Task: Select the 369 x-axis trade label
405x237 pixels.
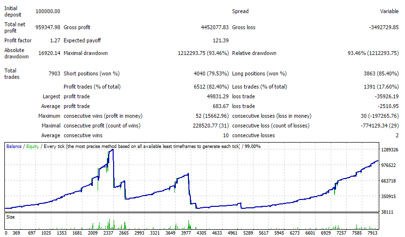Action: click(x=17, y=233)
